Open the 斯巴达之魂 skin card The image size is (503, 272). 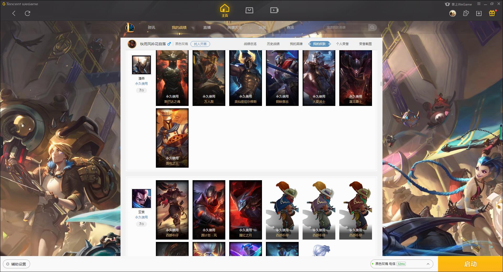pos(172,78)
